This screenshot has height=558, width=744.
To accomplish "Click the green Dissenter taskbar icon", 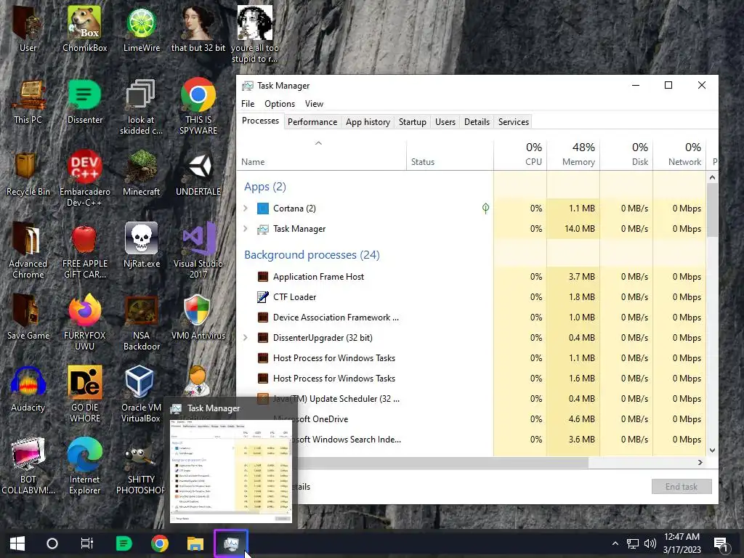I will tap(124, 543).
